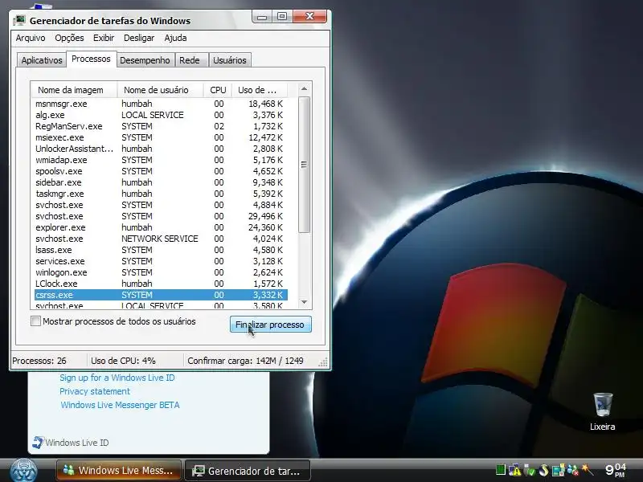The height and width of the screenshot is (482, 643).
Task: Open the Start orb on the taskbar
Action: [23, 471]
